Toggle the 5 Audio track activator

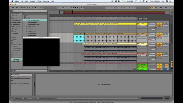coord(159,44)
